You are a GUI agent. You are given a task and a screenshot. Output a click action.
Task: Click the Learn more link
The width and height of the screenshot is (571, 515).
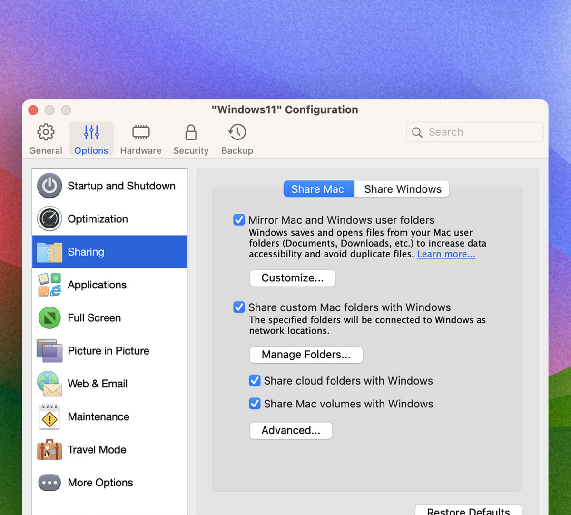[x=445, y=254]
